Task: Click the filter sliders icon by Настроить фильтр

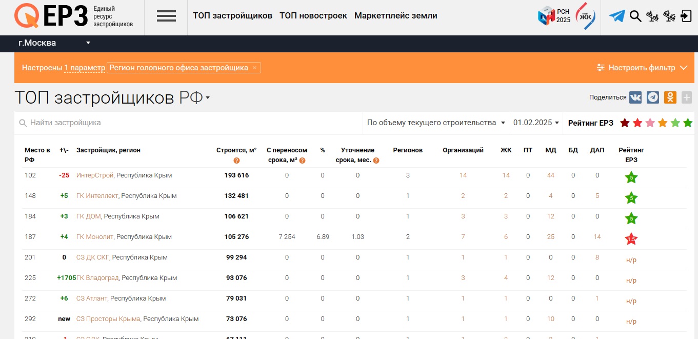Action: click(601, 68)
